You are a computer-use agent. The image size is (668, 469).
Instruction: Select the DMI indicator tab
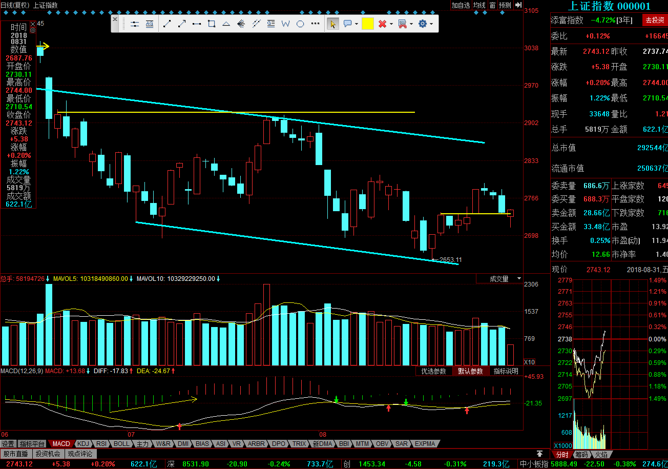coord(183,444)
